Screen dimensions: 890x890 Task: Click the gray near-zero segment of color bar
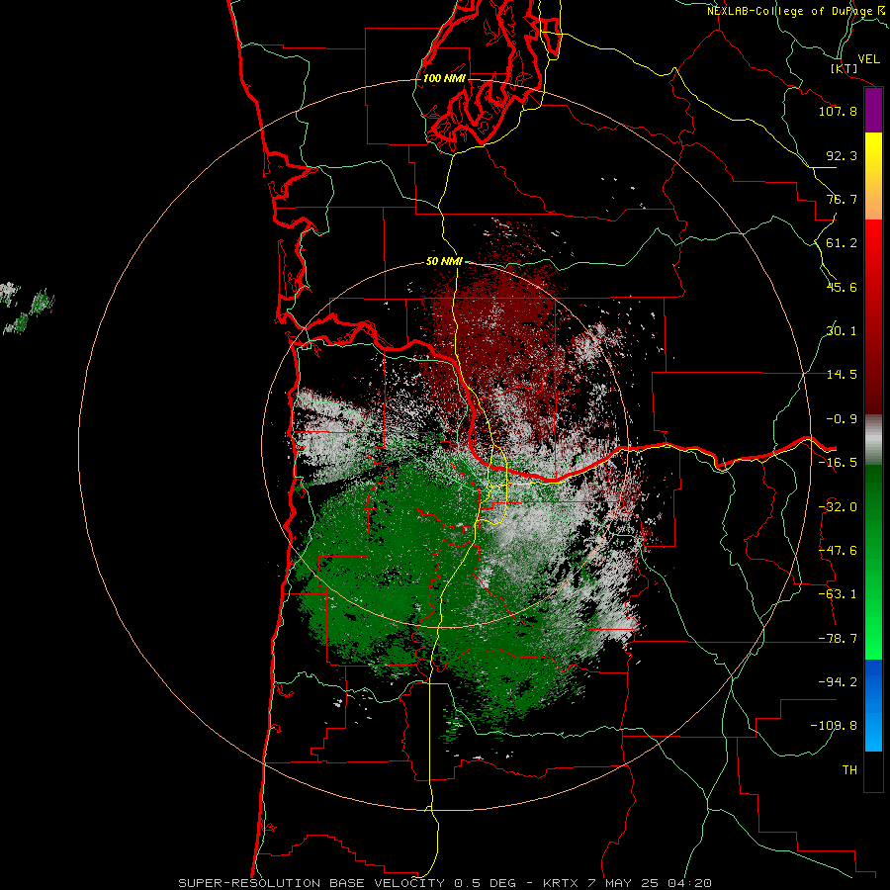pos(873,440)
